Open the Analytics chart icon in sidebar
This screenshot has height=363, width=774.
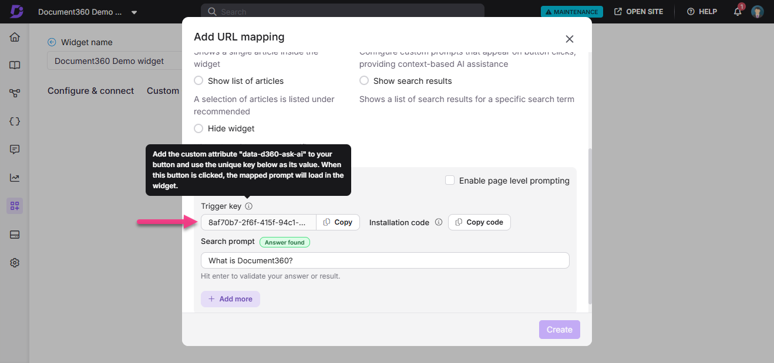[15, 178]
